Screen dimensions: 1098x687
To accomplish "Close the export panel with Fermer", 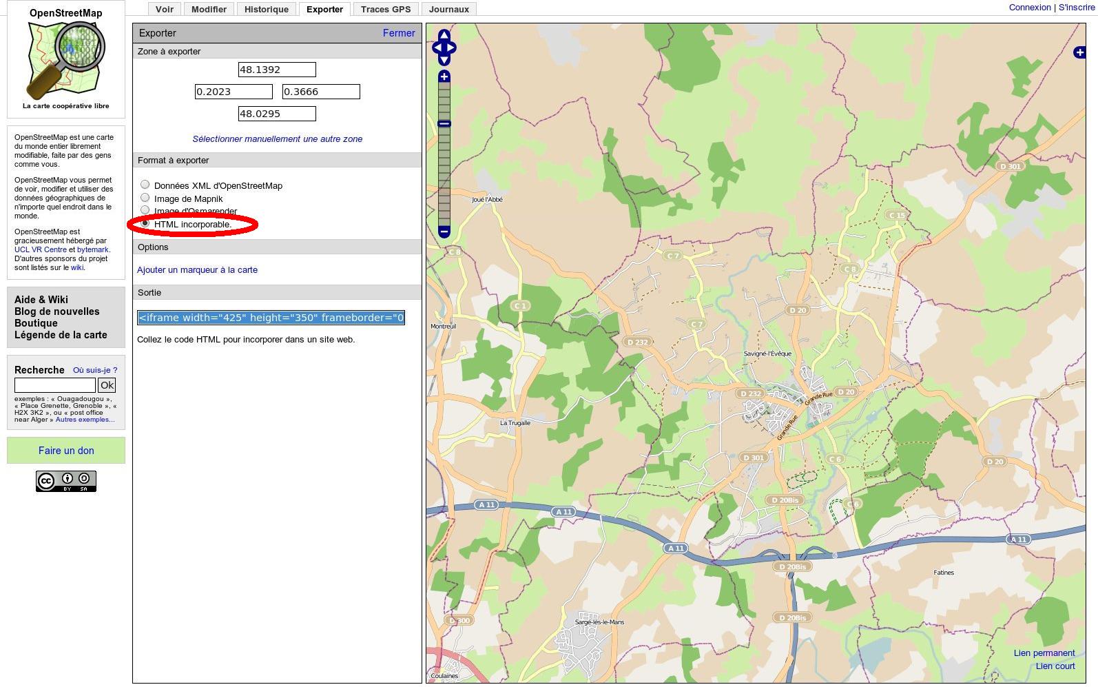I will point(399,33).
